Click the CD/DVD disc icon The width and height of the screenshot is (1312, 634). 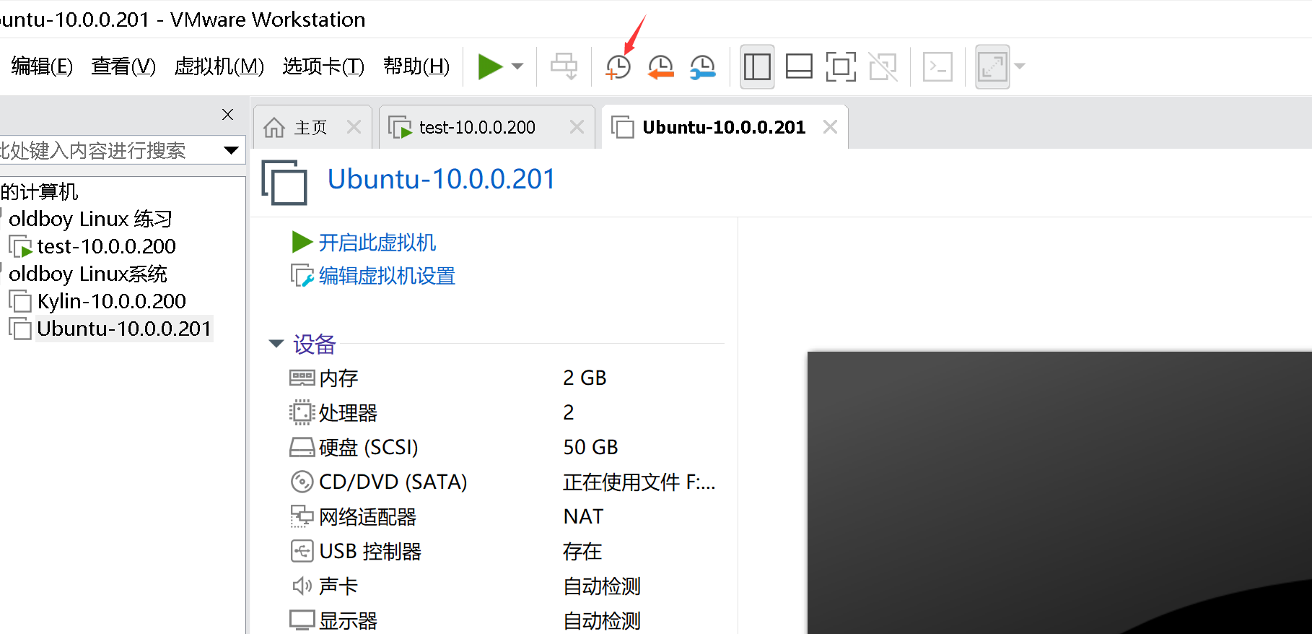(302, 482)
